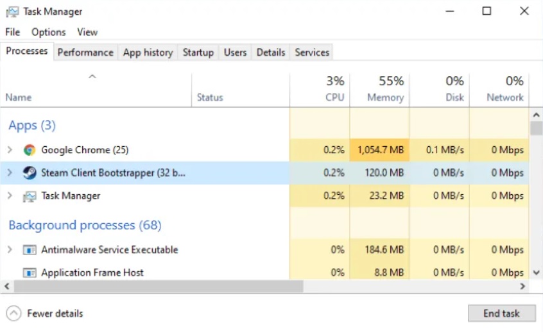Expand the Task Manager process group
This screenshot has width=543, height=332.
(x=10, y=196)
